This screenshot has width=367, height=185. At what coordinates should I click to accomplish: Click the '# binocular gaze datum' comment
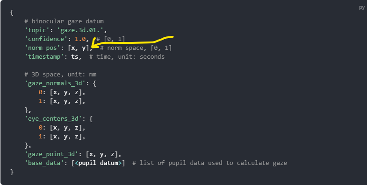[64, 21]
